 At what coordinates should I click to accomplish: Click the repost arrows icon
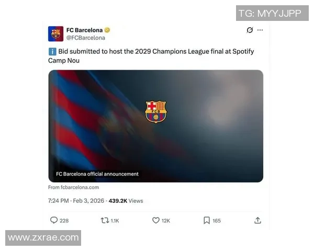(105, 221)
